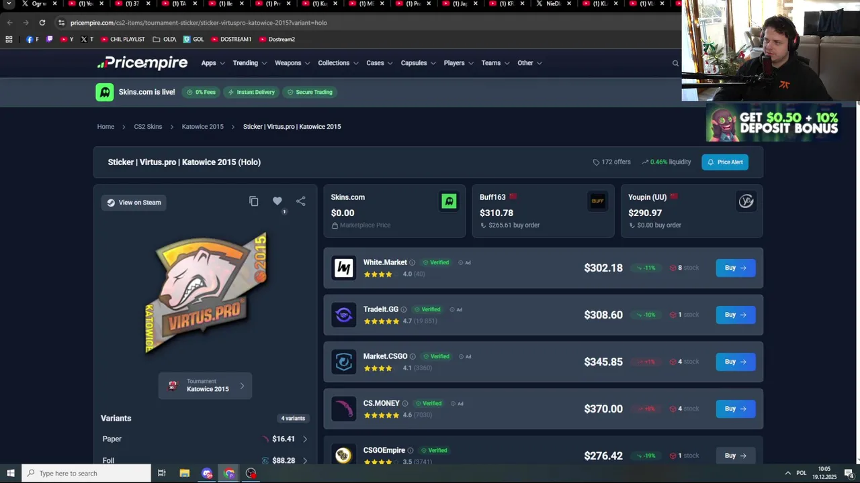The image size is (860, 483).
Task: Go back with the browser back arrow
Action: [9, 22]
